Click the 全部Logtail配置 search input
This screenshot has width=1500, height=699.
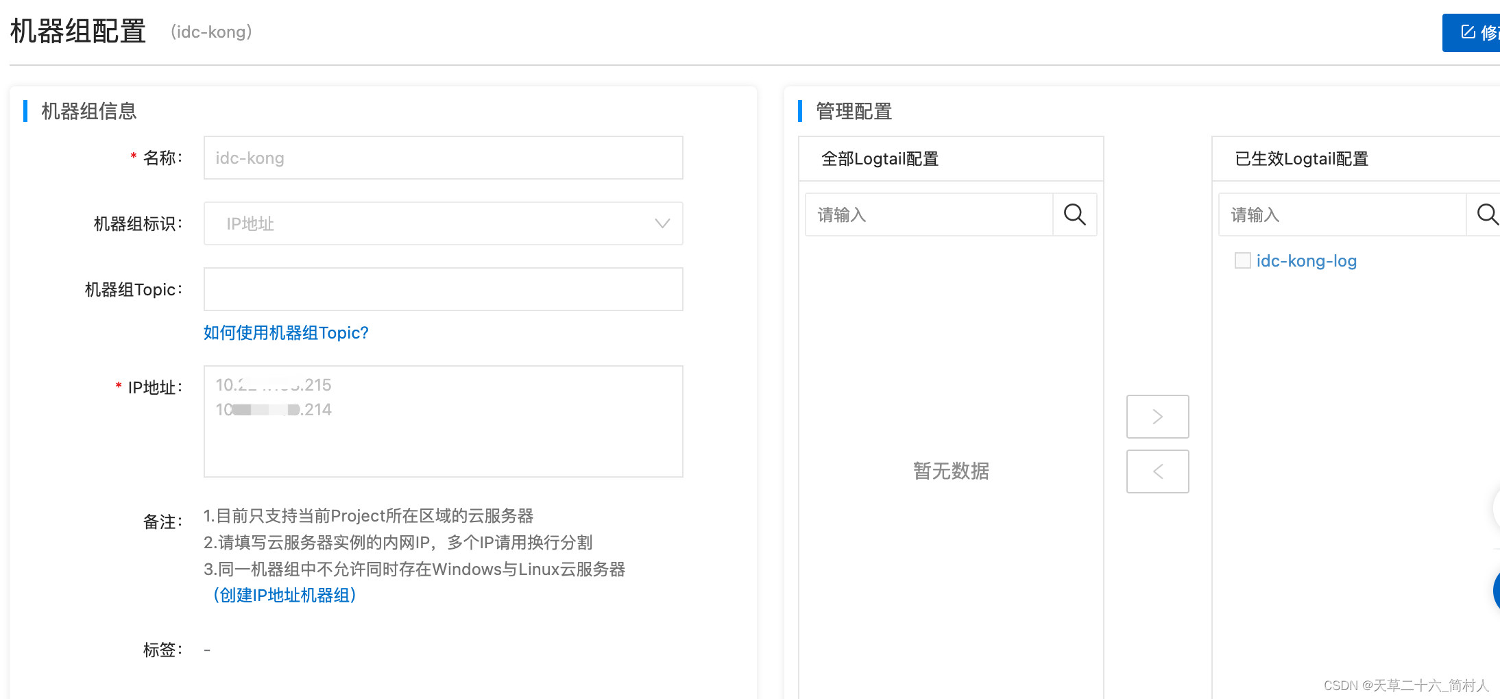(x=929, y=214)
